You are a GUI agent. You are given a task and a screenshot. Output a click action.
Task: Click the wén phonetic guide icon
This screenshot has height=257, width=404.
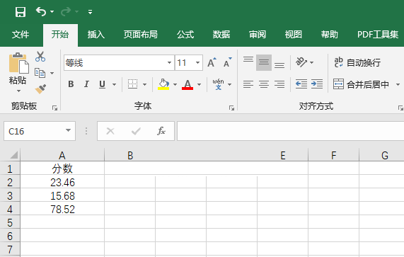[218, 84]
